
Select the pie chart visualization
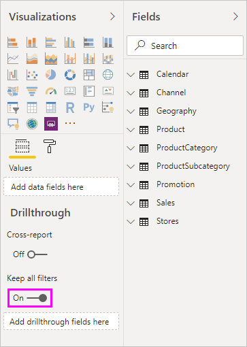(51, 75)
